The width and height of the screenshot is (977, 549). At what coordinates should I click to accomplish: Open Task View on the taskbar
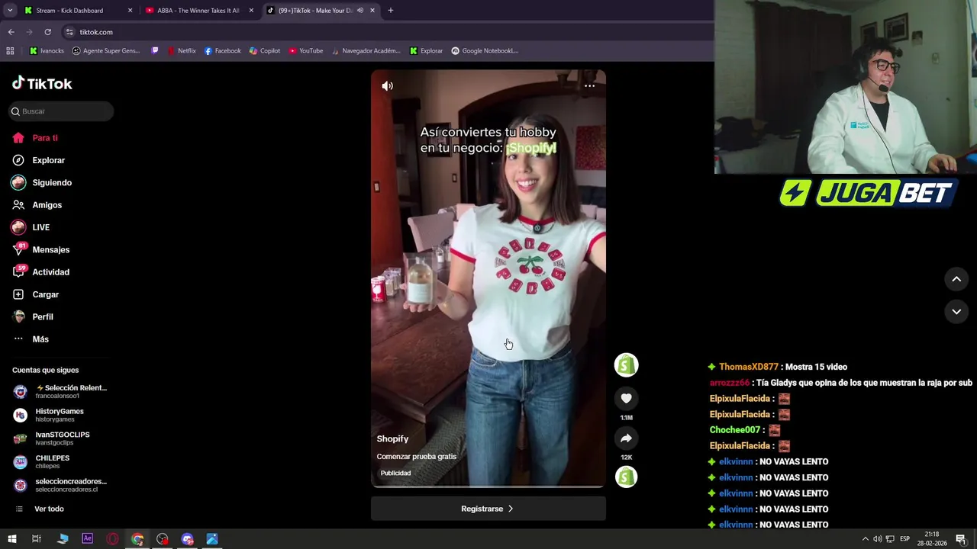tap(36, 539)
